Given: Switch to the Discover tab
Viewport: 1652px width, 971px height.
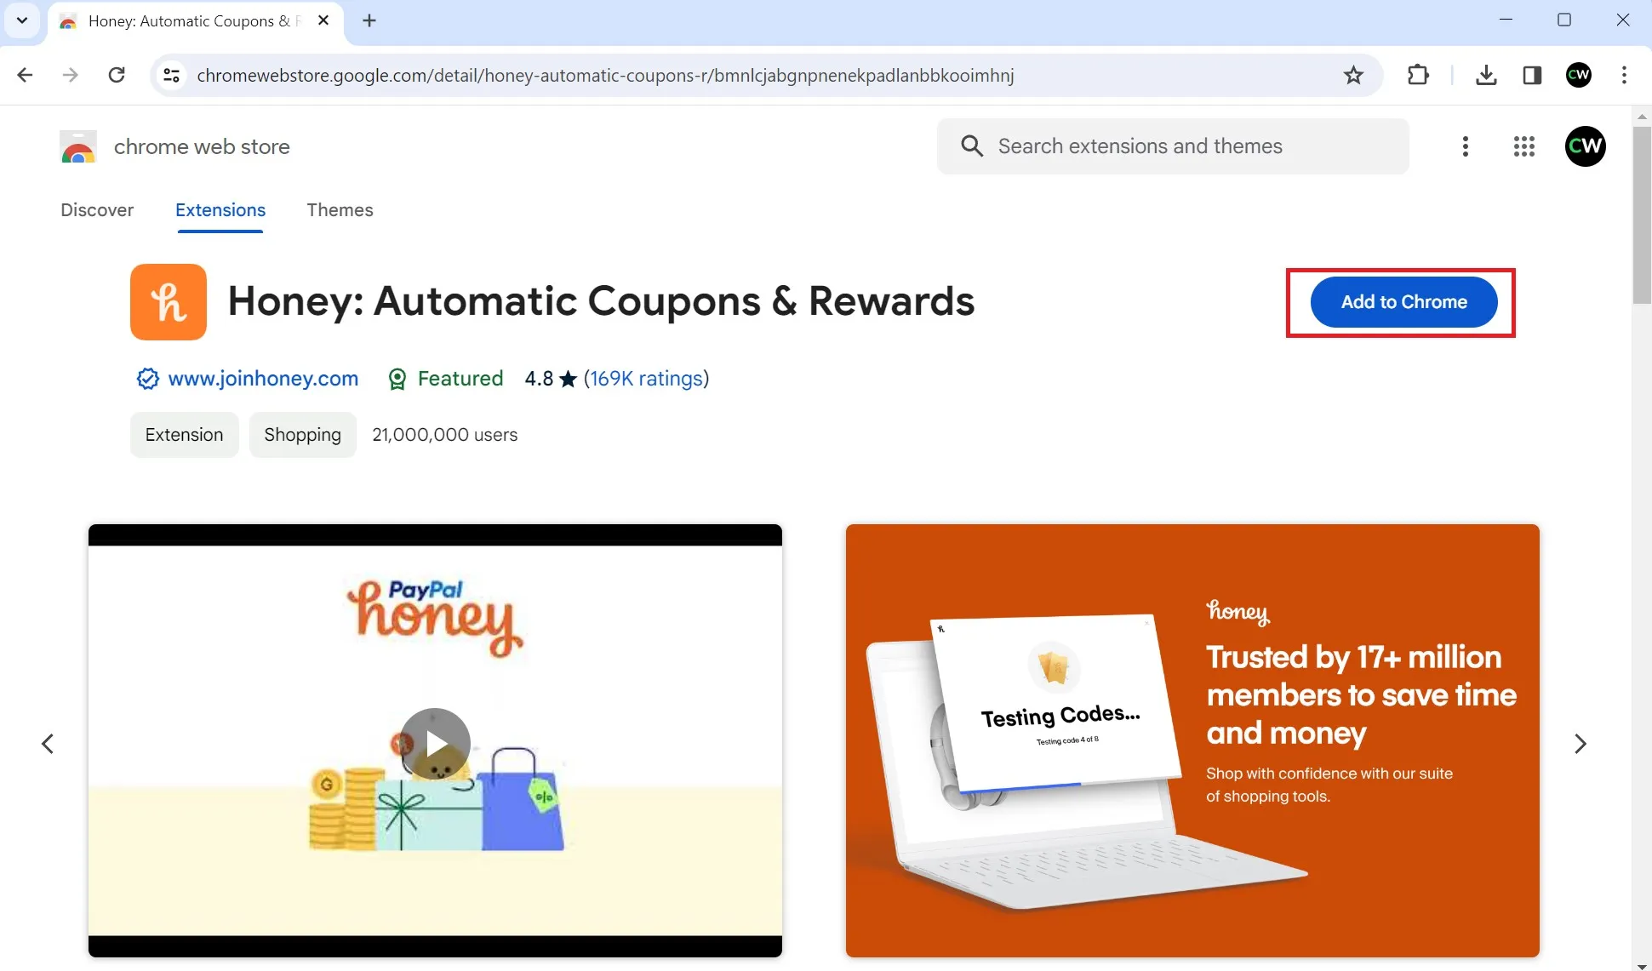Looking at the screenshot, I should point(97,210).
